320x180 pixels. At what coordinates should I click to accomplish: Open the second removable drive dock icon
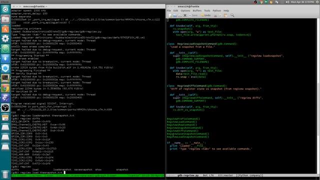(5, 137)
